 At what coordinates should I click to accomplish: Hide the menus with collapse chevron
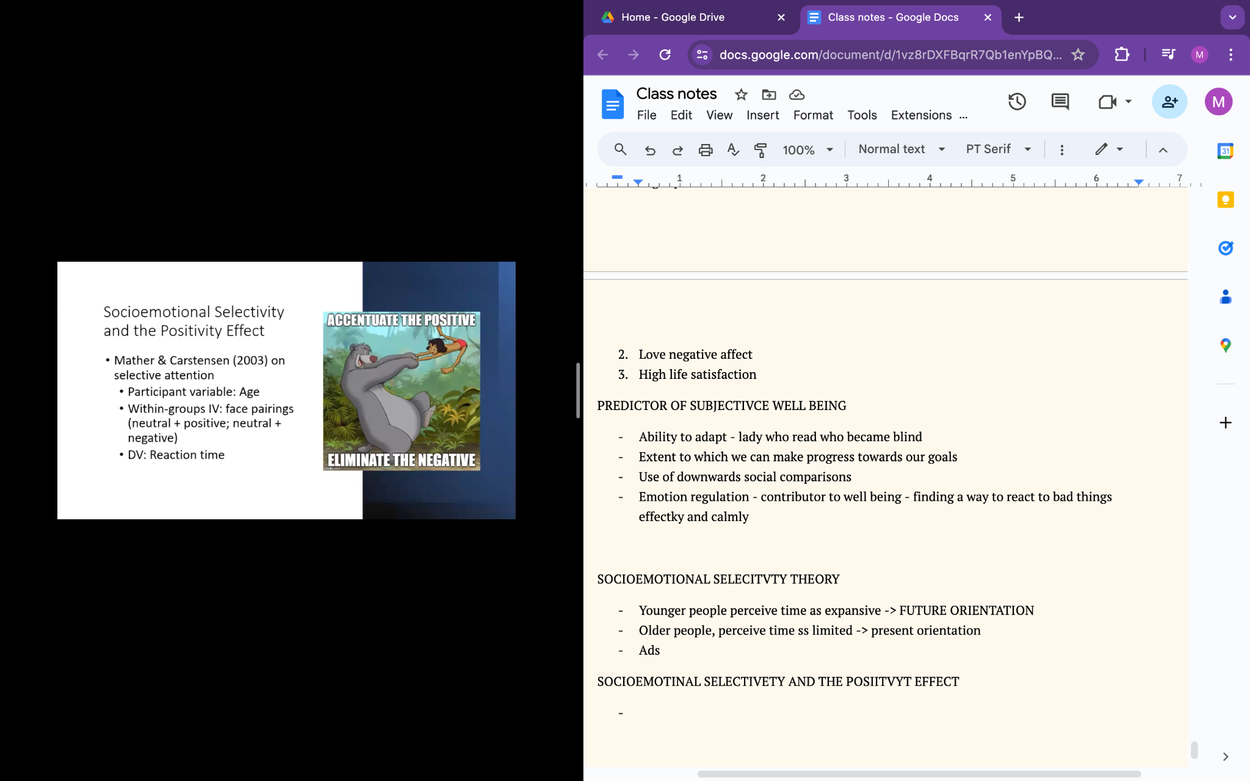(x=1163, y=150)
